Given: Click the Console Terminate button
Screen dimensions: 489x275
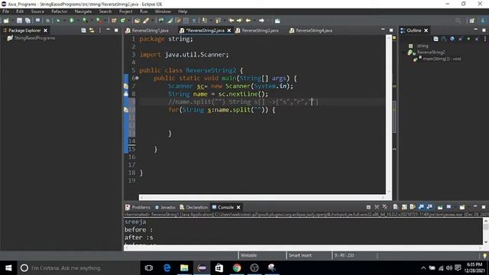Looking at the screenshot, I should coord(368,207).
